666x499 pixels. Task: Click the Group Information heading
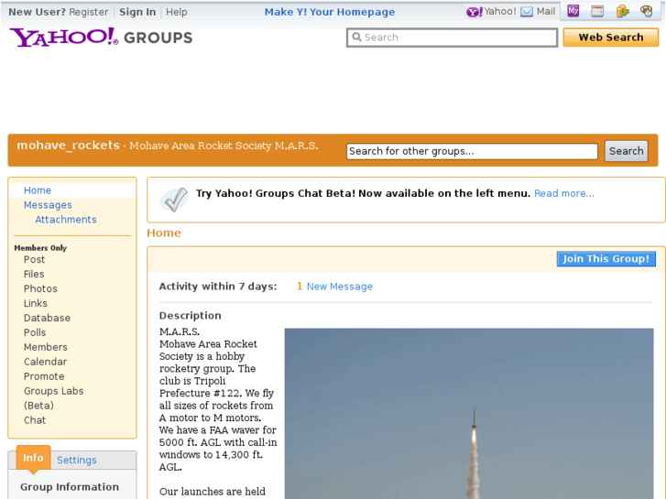[70, 487]
